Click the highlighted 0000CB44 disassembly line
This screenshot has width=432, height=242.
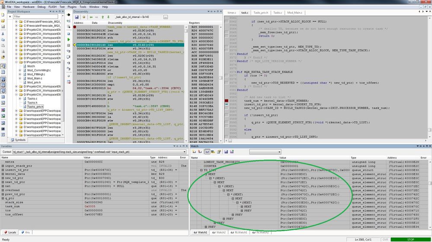(130, 45)
